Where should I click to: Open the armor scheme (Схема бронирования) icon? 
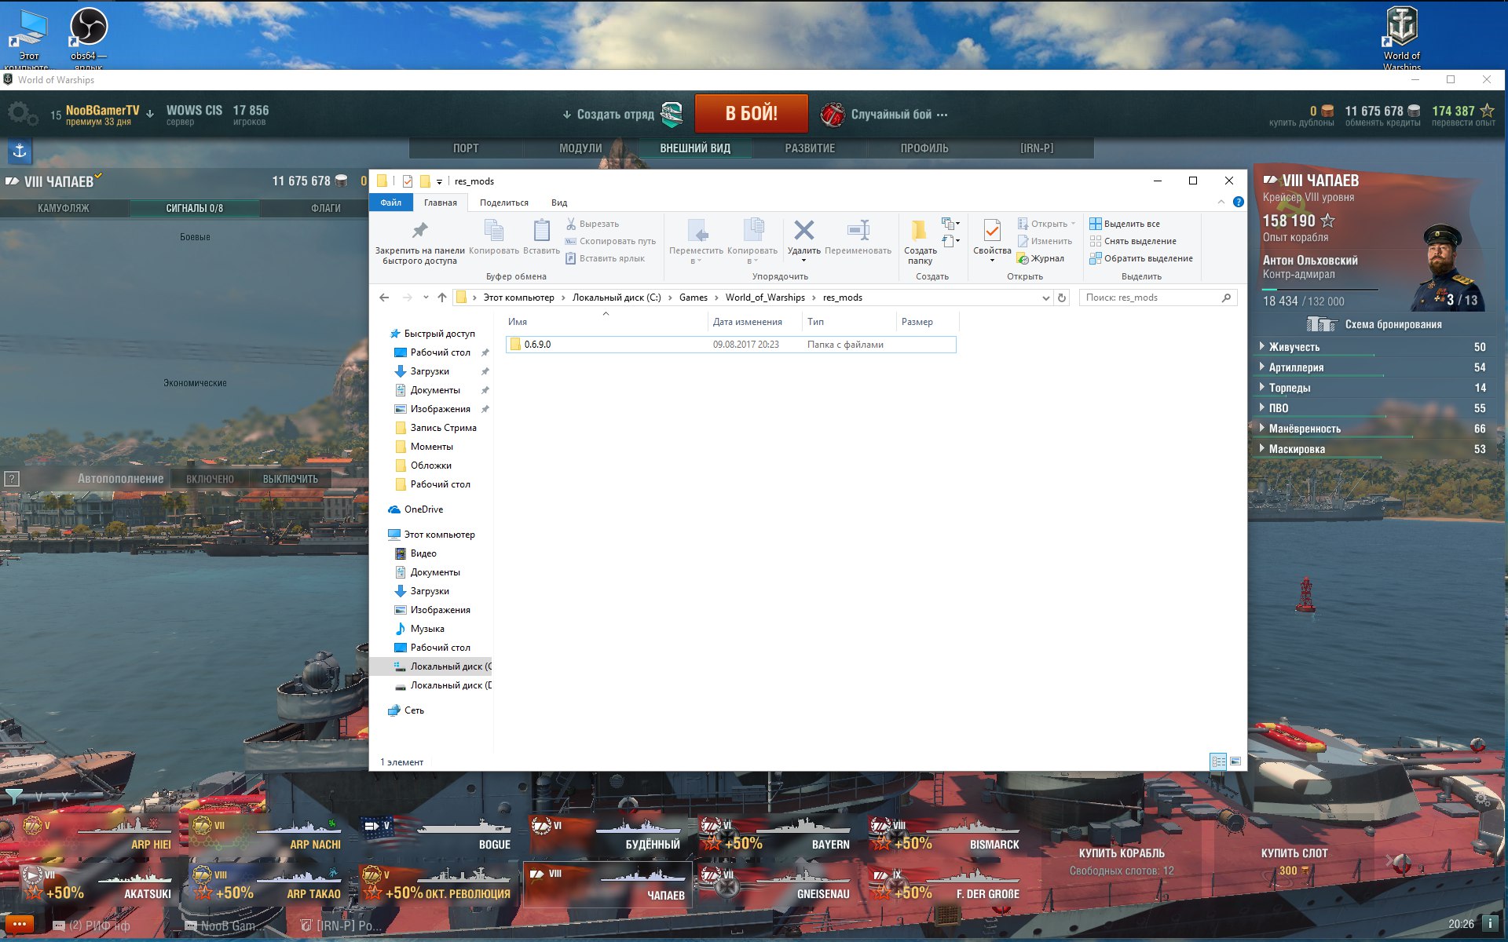[x=1321, y=324]
